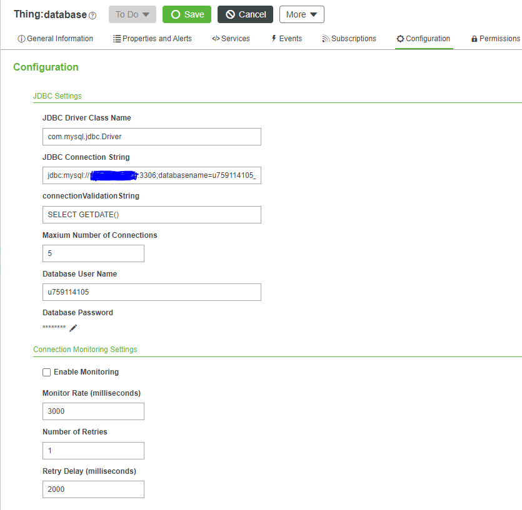
Task: Select the Maxium Number of Connections field
Action: point(93,253)
